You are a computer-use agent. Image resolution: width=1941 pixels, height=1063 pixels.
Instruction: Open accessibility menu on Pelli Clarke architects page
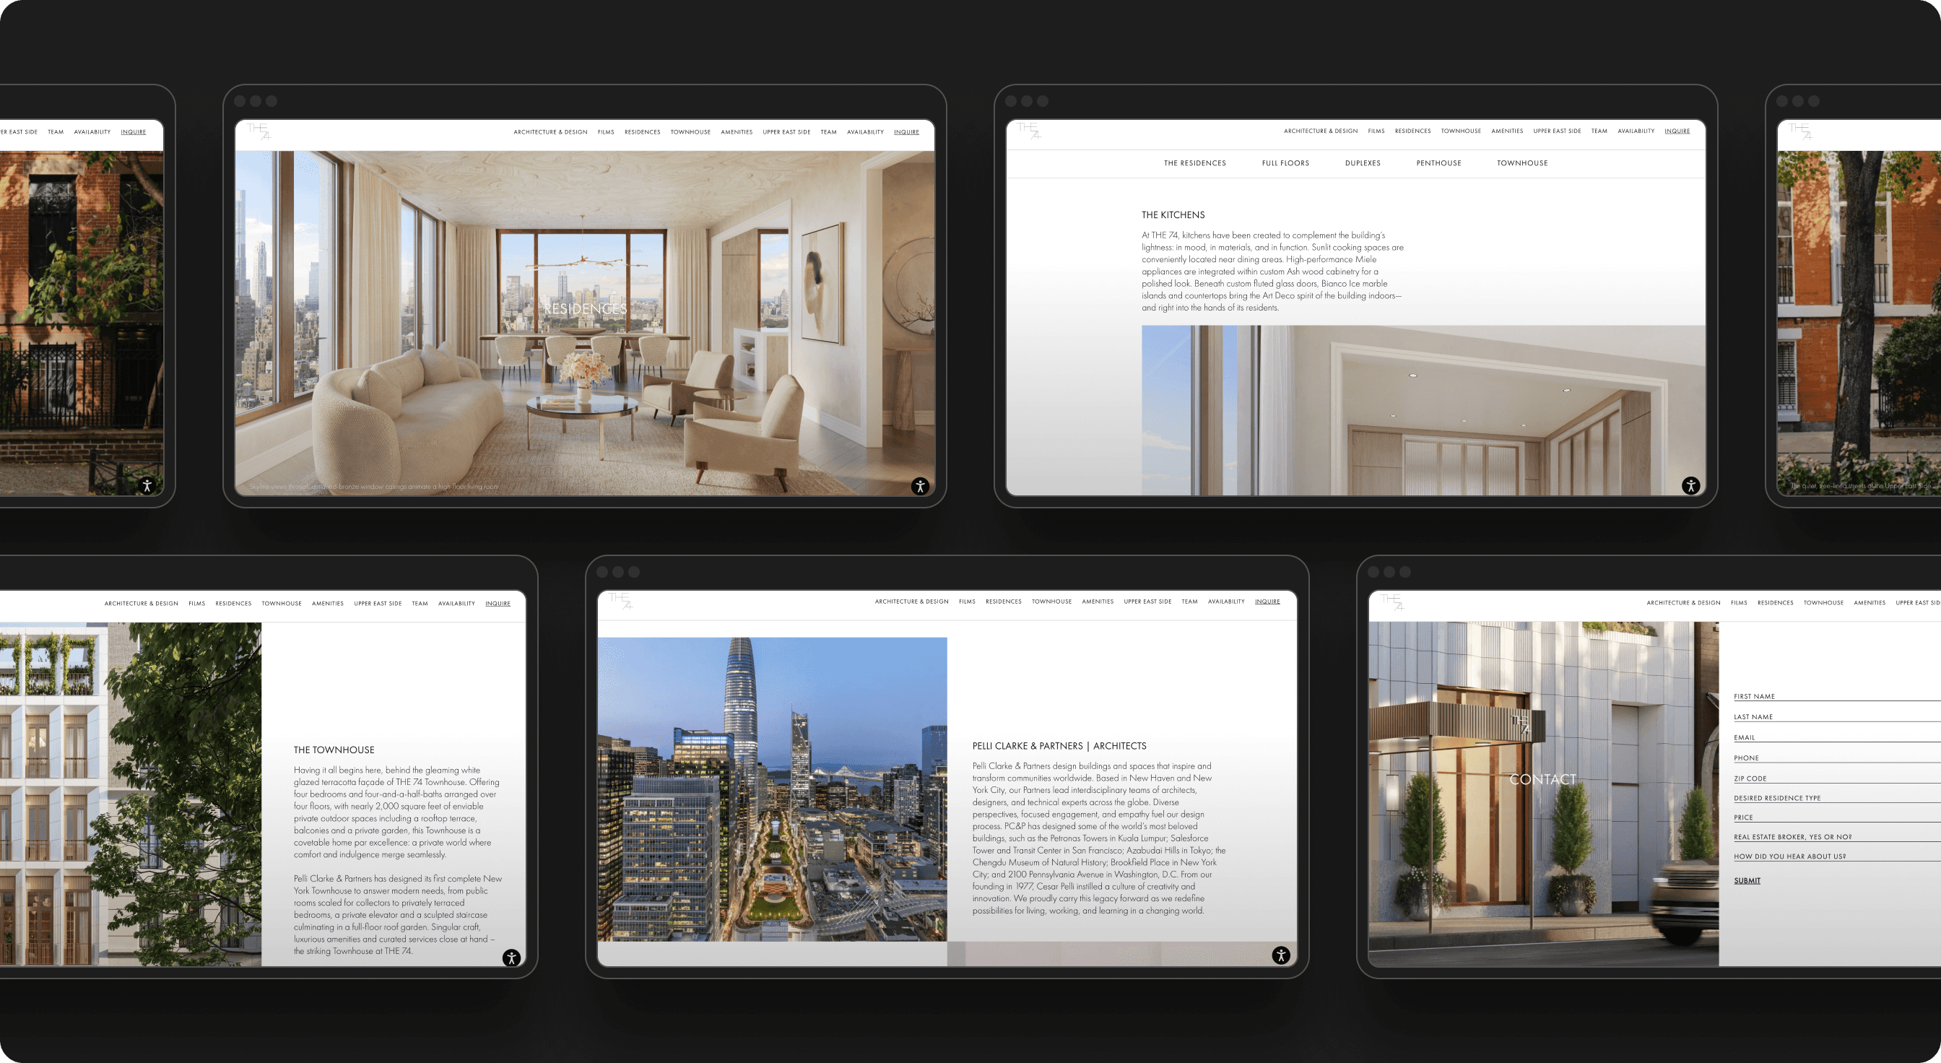[x=1280, y=955]
